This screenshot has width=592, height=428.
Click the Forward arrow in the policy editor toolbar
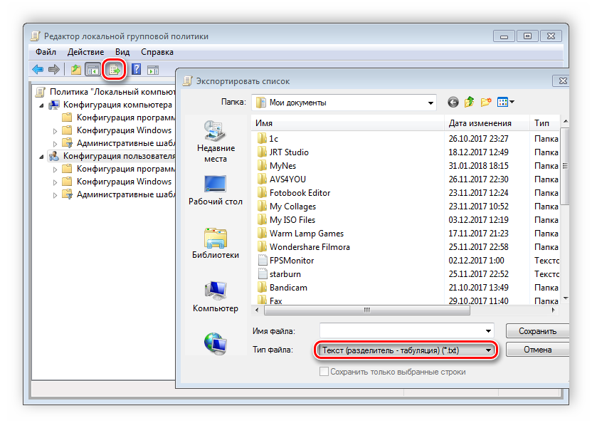pyautogui.click(x=54, y=70)
